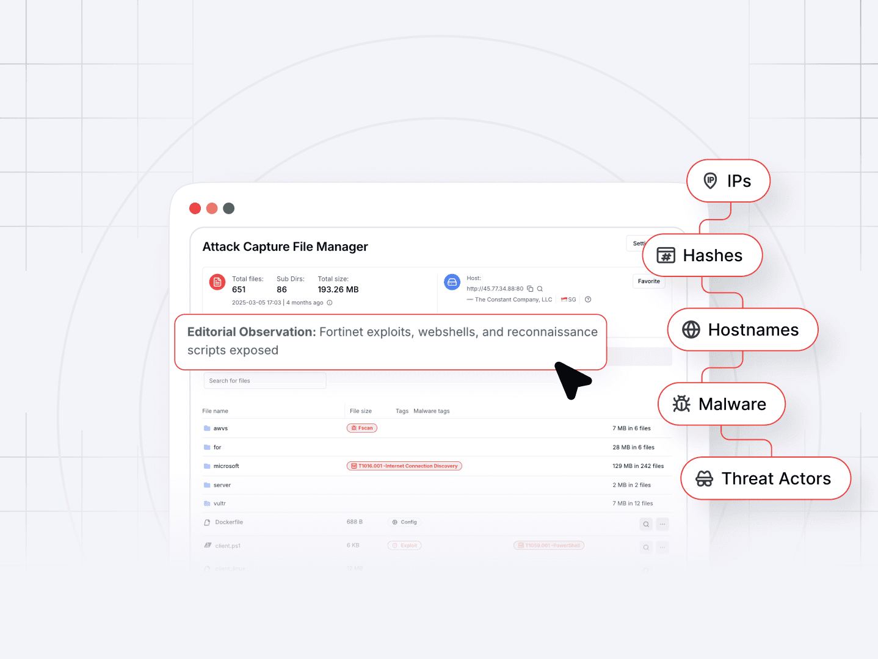
Task: Focus the 'Search for files' input
Action: [265, 381]
